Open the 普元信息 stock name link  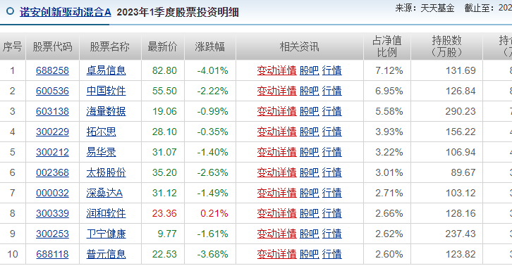[x=106, y=254]
